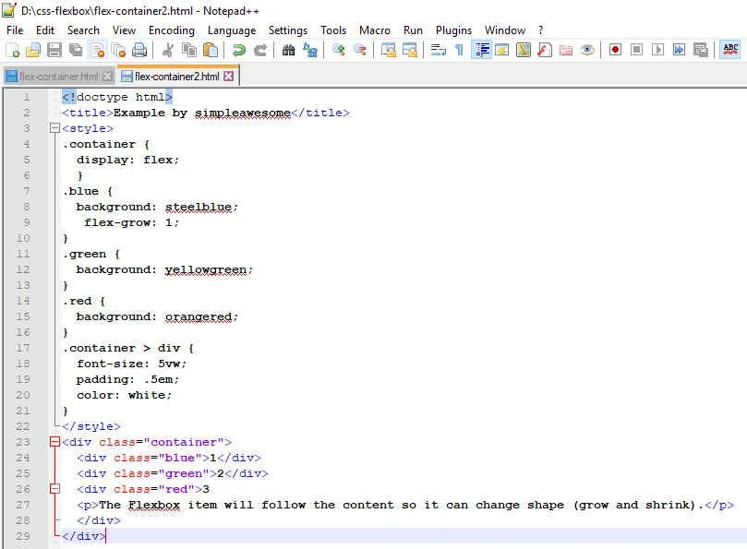The width and height of the screenshot is (747, 549).
Task: Open the Replace dialog icon
Action: click(x=310, y=50)
